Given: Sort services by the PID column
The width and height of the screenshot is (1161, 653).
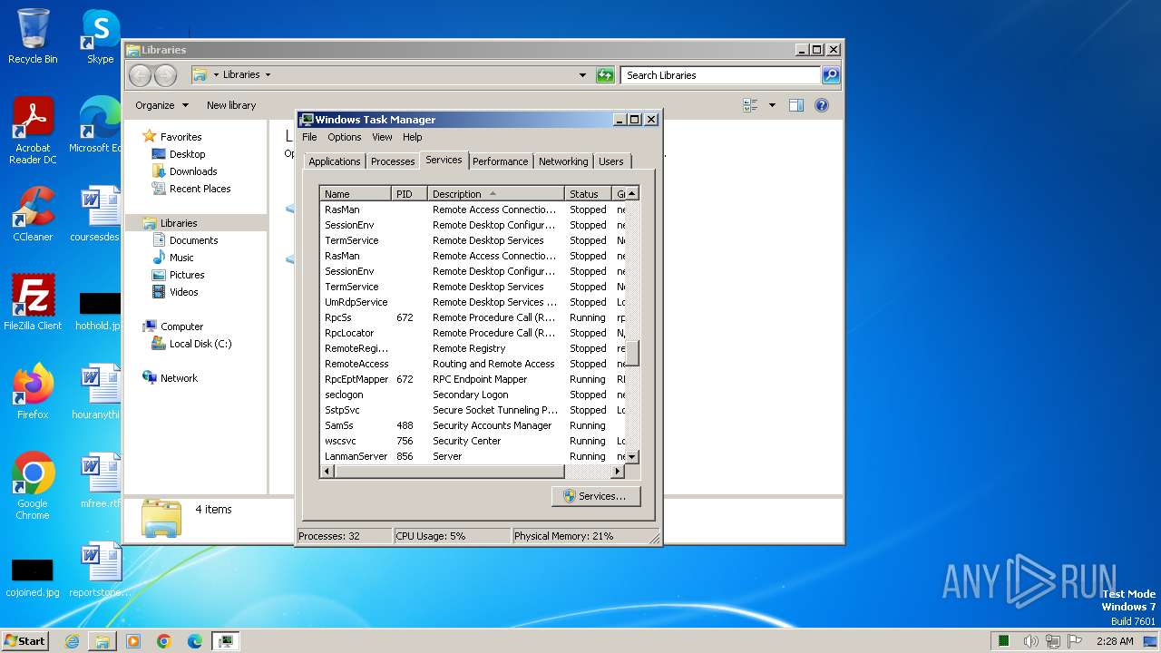Looking at the screenshot, I should click(x=409, y=194).
